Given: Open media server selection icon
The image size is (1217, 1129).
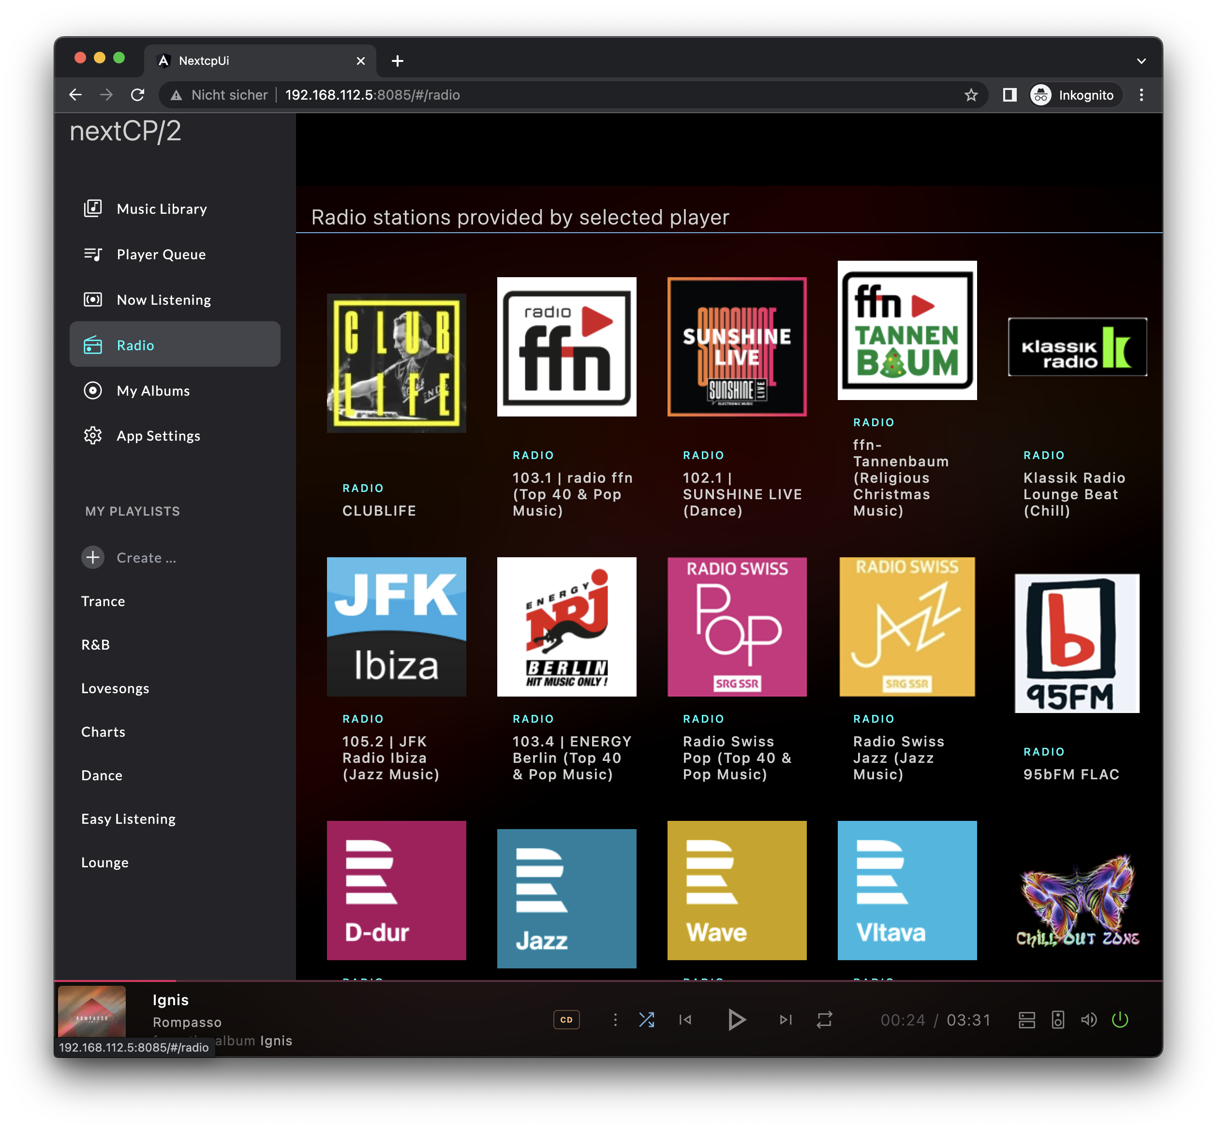Looking at the screenshot, I should 1027,1020.
